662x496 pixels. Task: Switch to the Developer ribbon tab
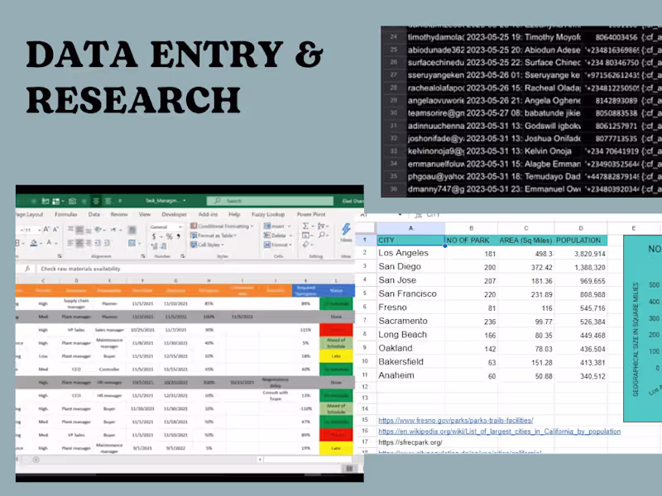[174, 214]
